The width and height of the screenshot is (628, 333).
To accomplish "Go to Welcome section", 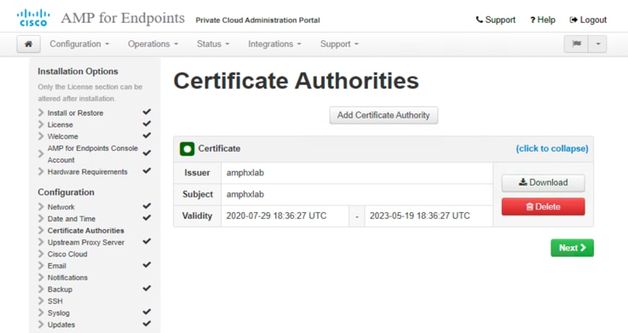I will (63, 136).
